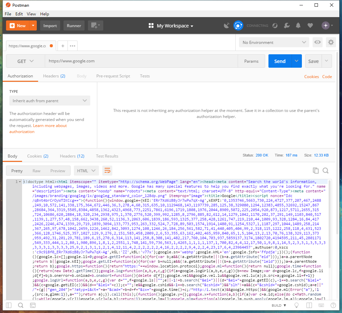The width and height of the screenshot is (342, 313).
Task: Click the new window toolbar icon
Action: tap(96, 25)
